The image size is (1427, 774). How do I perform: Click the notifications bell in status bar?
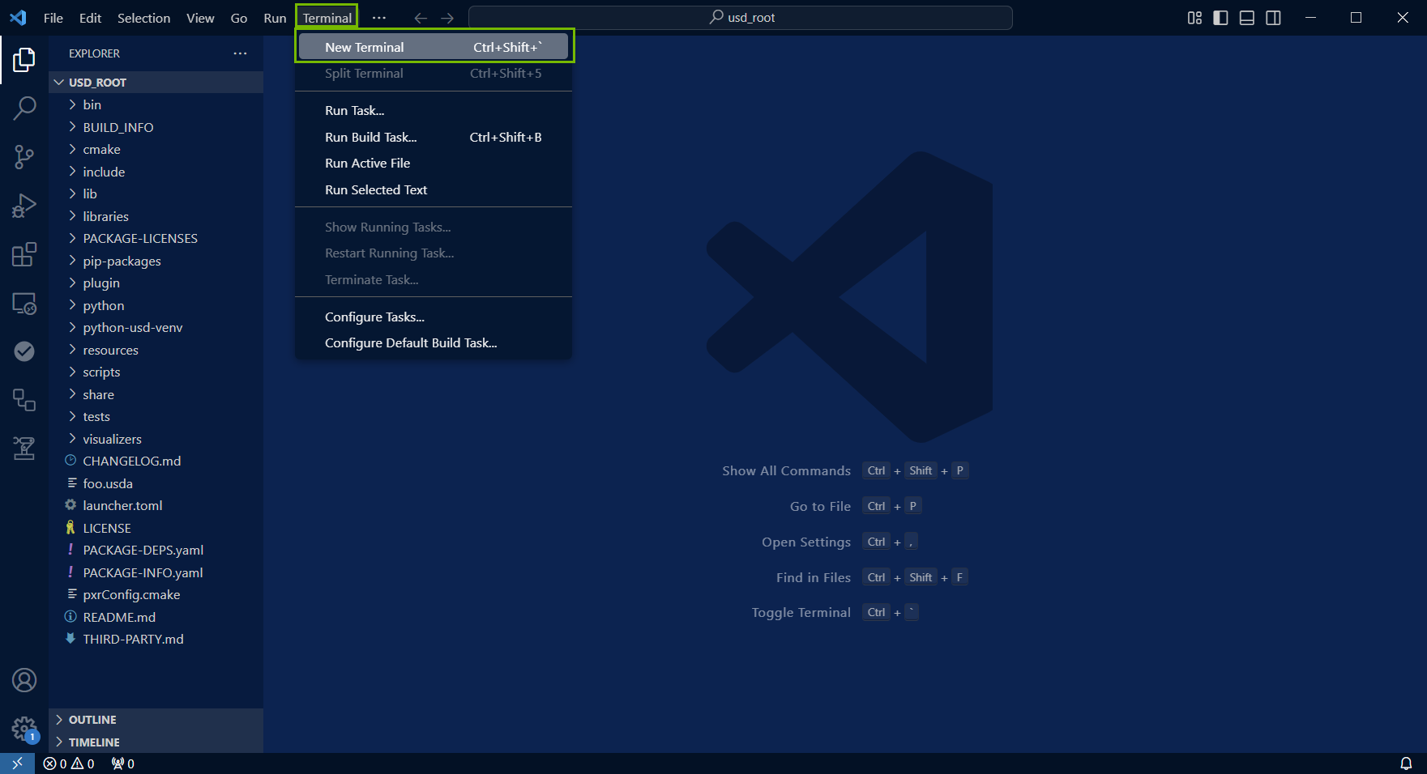1406,763
